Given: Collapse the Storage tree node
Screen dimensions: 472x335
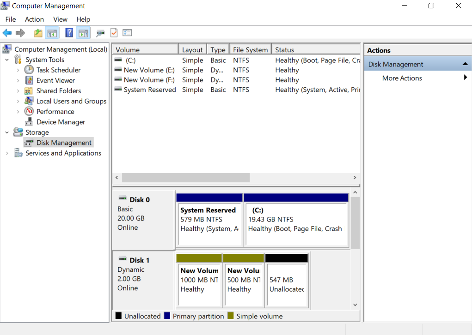Looking at the screenshot, I should point(7,132).
